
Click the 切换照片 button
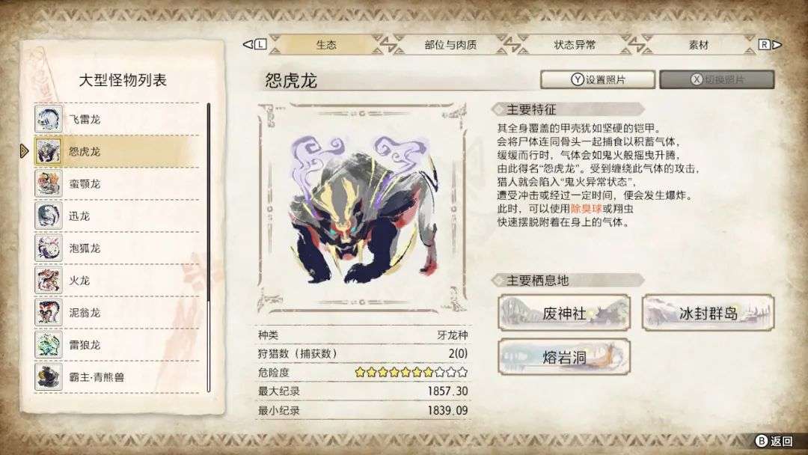pyautogui.click(x=717, y=80)
